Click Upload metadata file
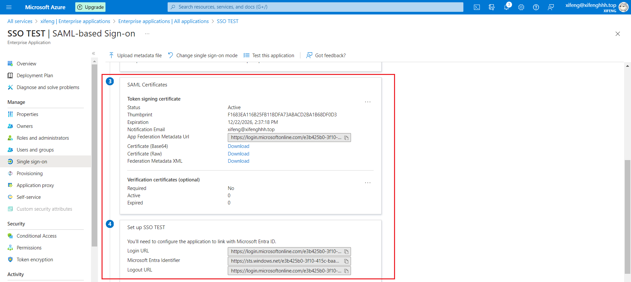The width and height of the screenshot is (631, 282). pyautogui.click(x=135, y=55)
